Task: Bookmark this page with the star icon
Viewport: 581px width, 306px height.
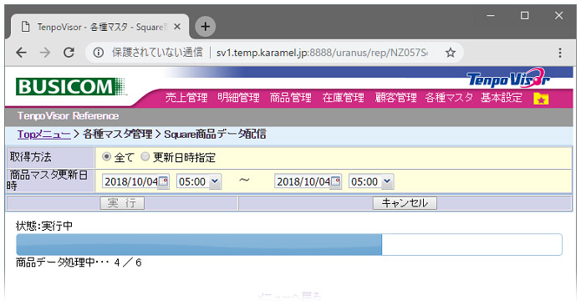Action: pos(451,53)
